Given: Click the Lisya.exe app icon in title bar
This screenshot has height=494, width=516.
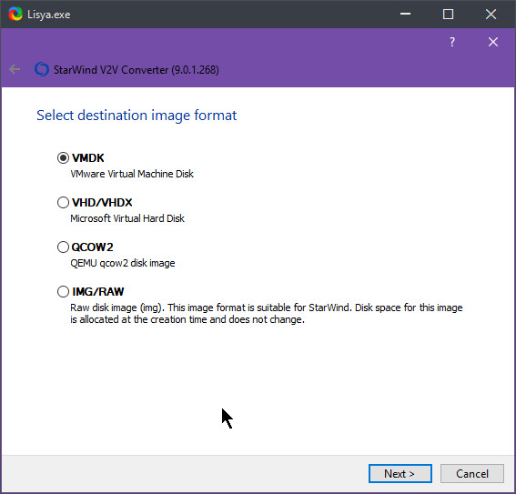Looking at the screenshot, I should coord(15,15).
